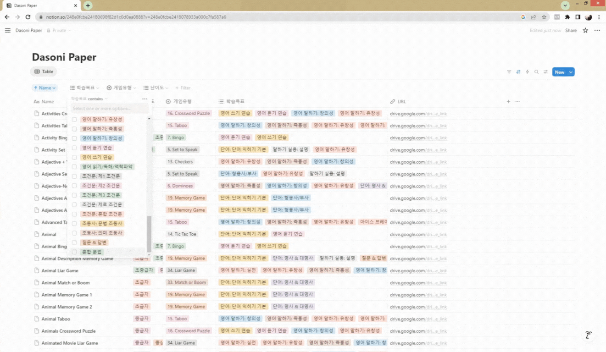This screenshot has height=352, width=606.
Task: Expand the 난이도 filter dropdown
Action: coord(156,88)
